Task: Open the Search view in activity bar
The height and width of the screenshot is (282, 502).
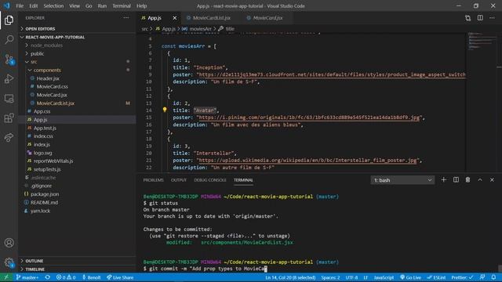Action: click(9, 40)
